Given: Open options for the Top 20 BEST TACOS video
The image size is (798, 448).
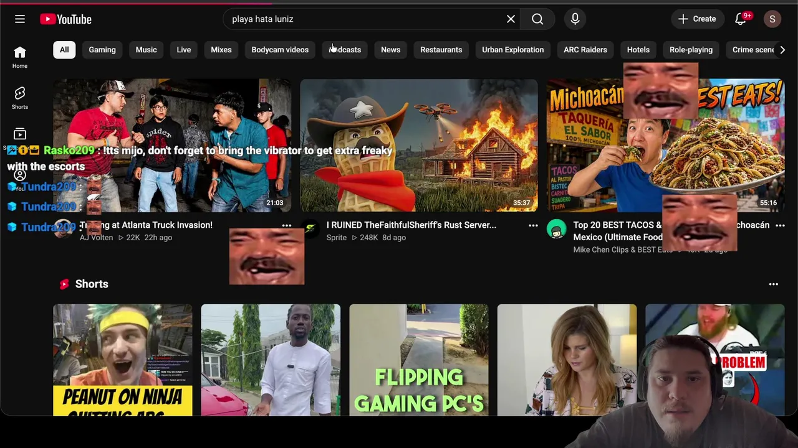Looking at the screenshot, I should click(780, 226).
